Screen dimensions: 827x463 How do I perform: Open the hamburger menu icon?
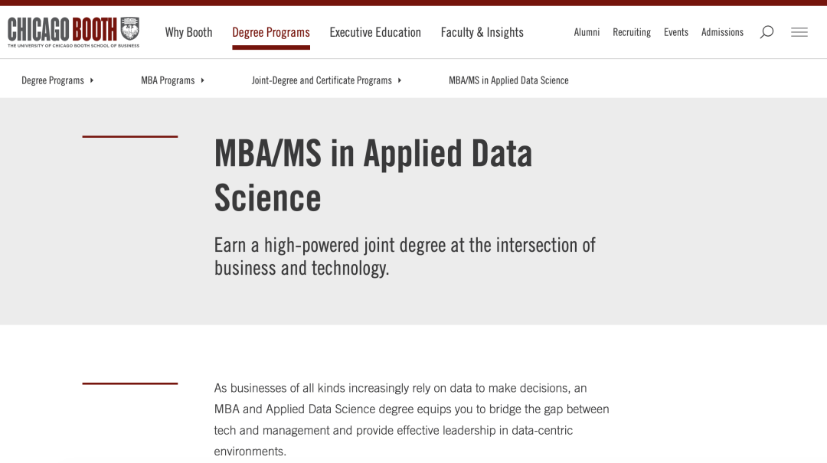(x=799, y=32)
